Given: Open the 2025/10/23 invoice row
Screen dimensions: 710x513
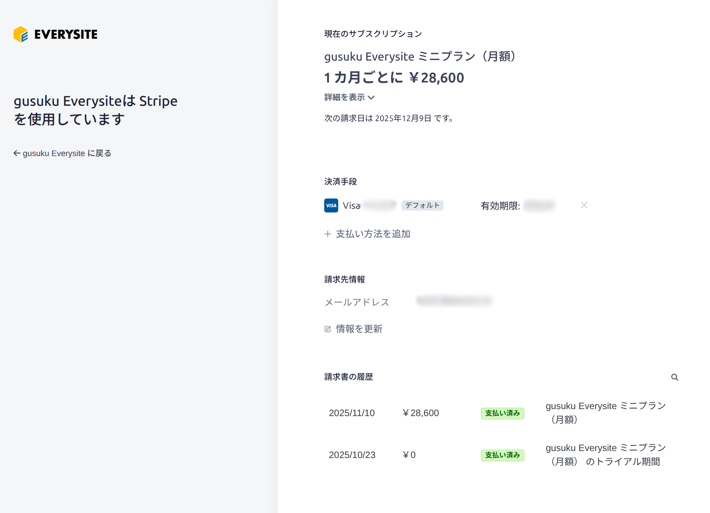Looking at the screenshot, I should click(x=501, y=455).
